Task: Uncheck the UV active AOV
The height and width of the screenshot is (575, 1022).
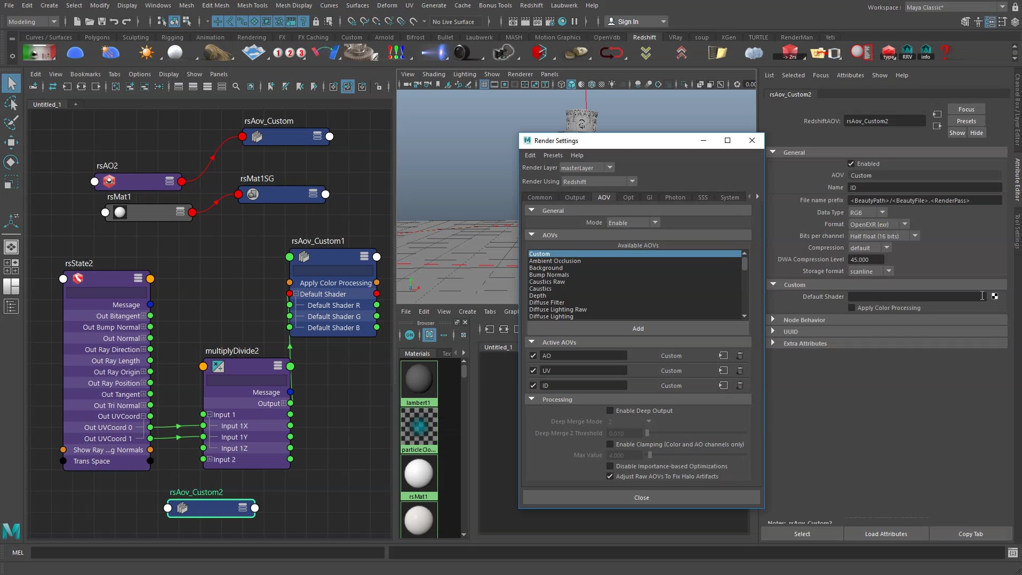Action: pyautogui.click(x=533, y=370)
